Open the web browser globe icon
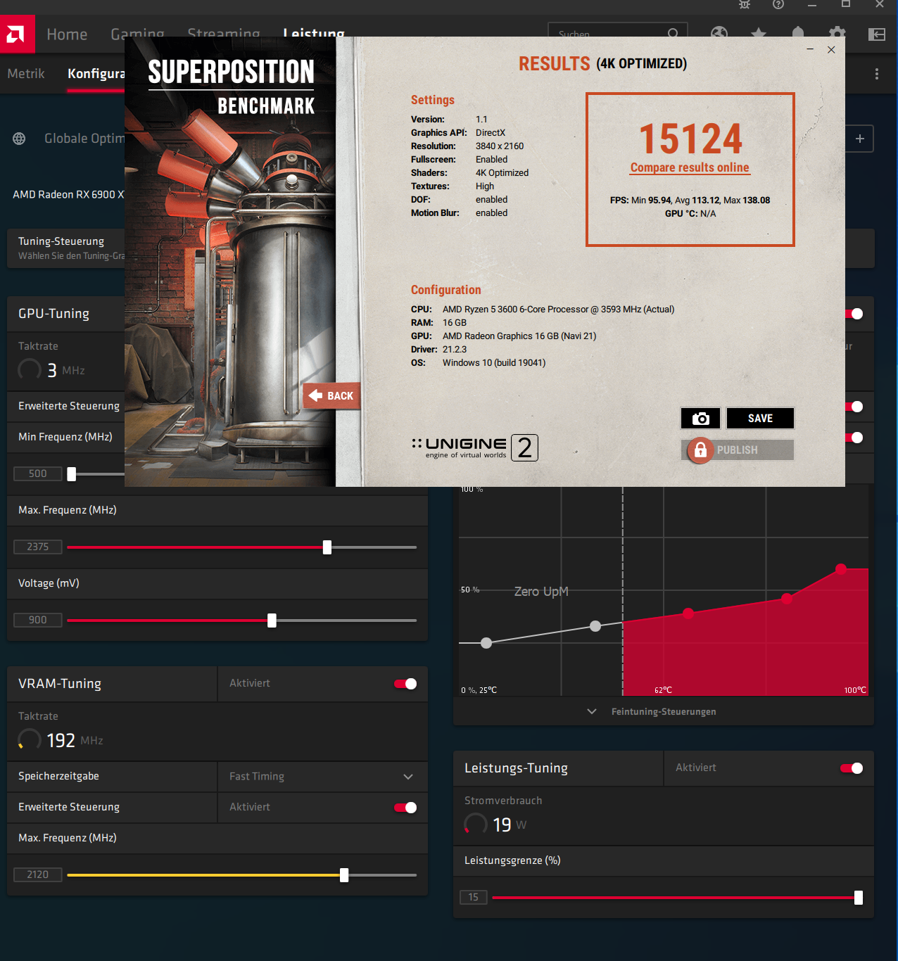The image size is (898, 961). tap(719, 33)
